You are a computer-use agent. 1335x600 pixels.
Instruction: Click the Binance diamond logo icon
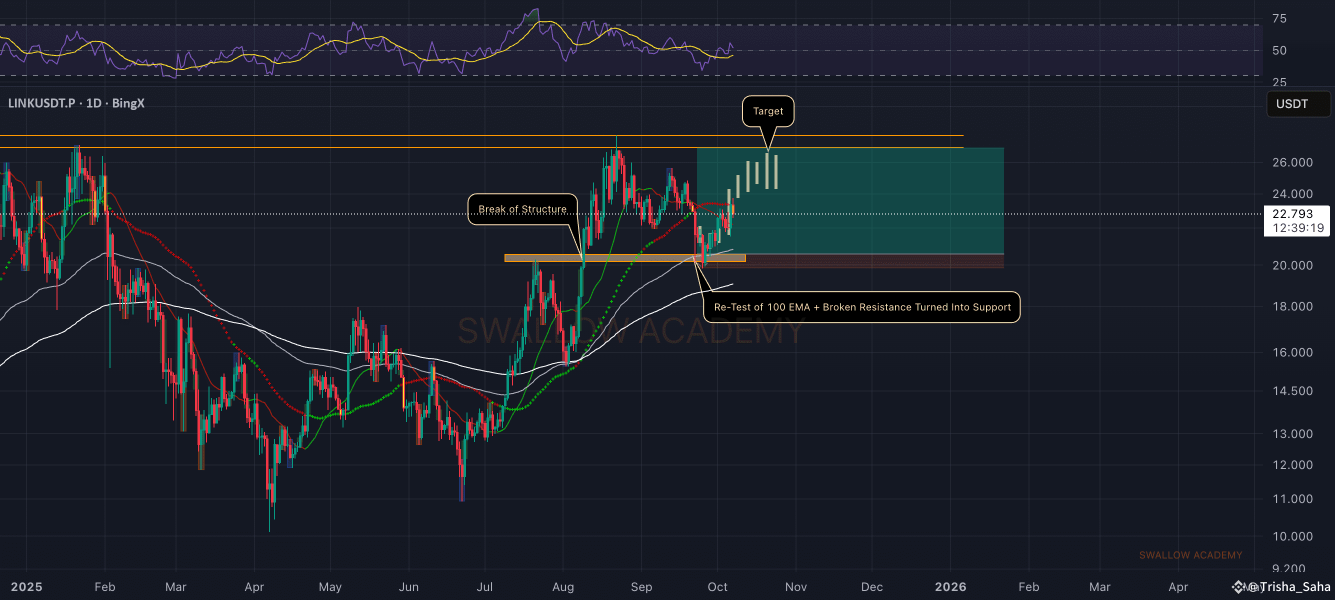coord(1238,586)
